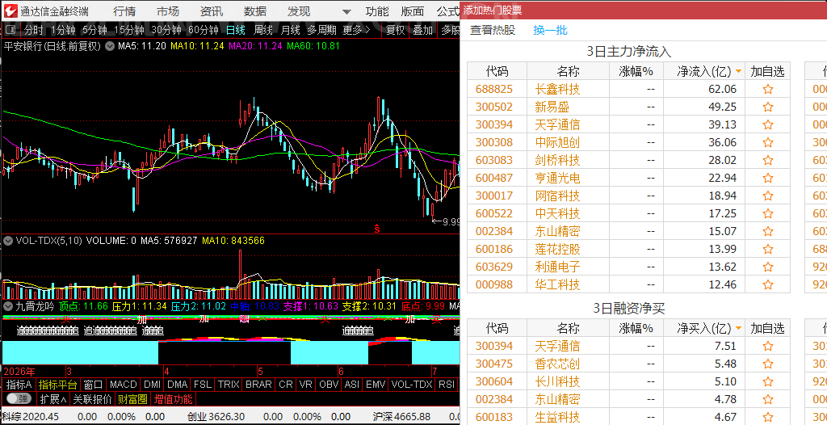
Task: Switch to 60分钟 chart period
Action: click(x=203, y=30)
